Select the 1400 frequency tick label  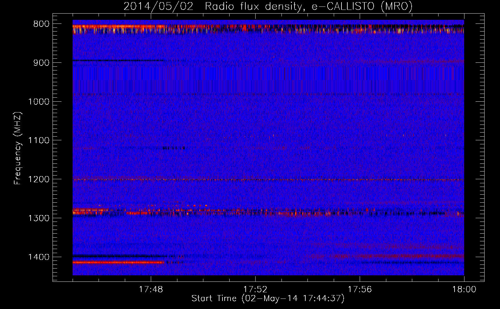[39, 257]
